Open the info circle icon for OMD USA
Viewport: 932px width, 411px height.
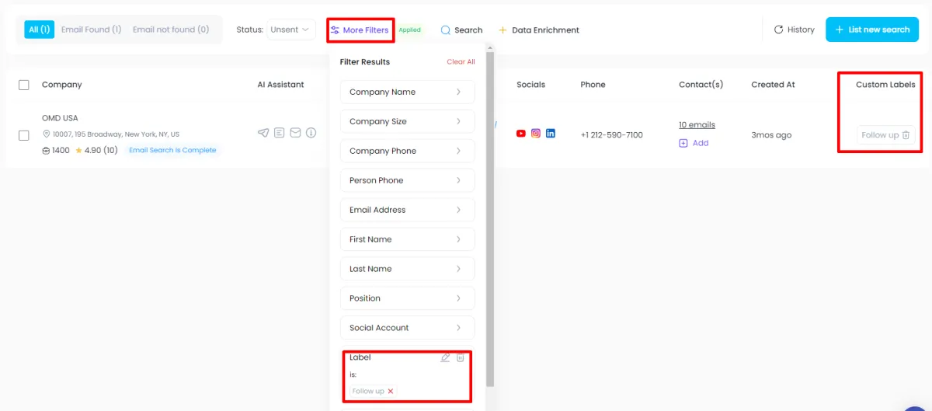[x=311, y=133]
